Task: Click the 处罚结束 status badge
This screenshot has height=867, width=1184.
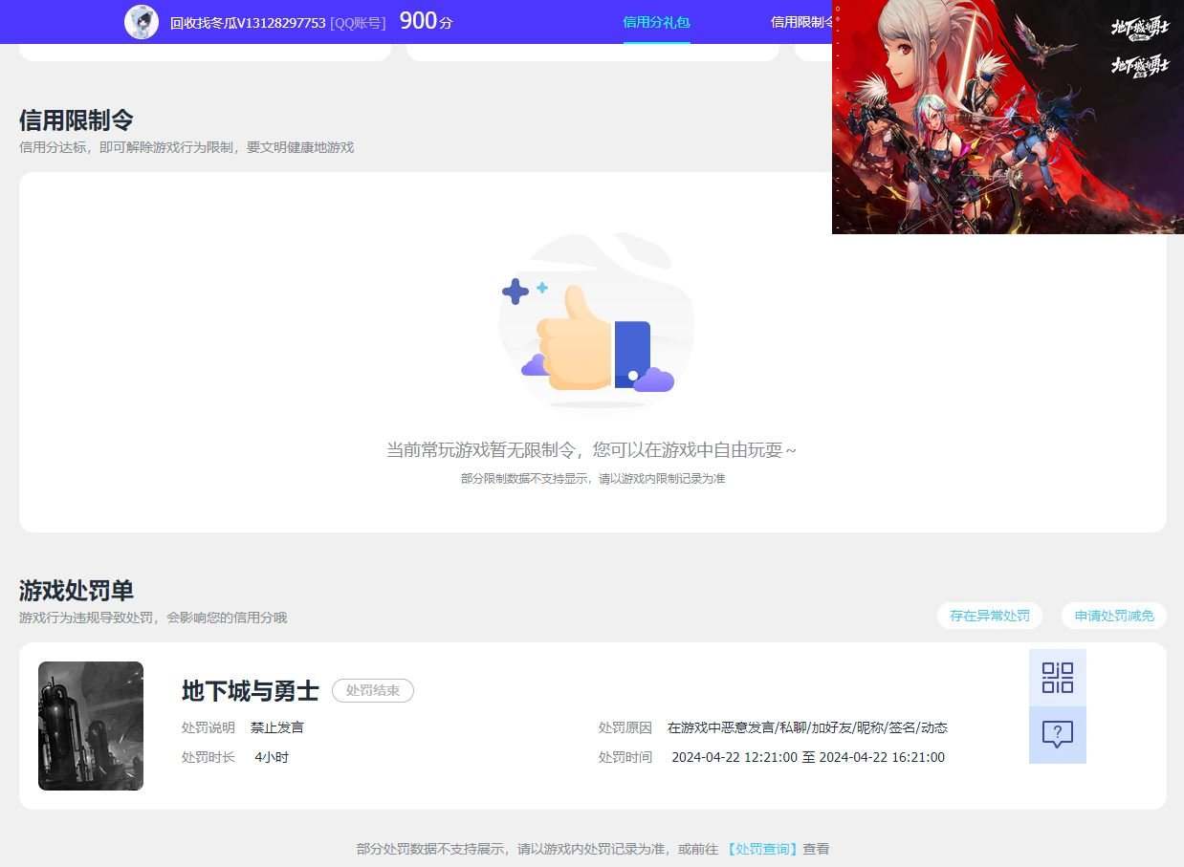Action: 373,690
